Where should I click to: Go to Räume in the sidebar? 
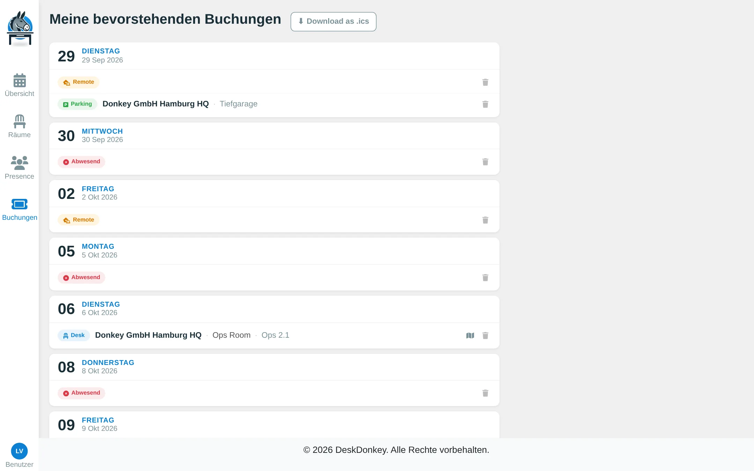20,126
